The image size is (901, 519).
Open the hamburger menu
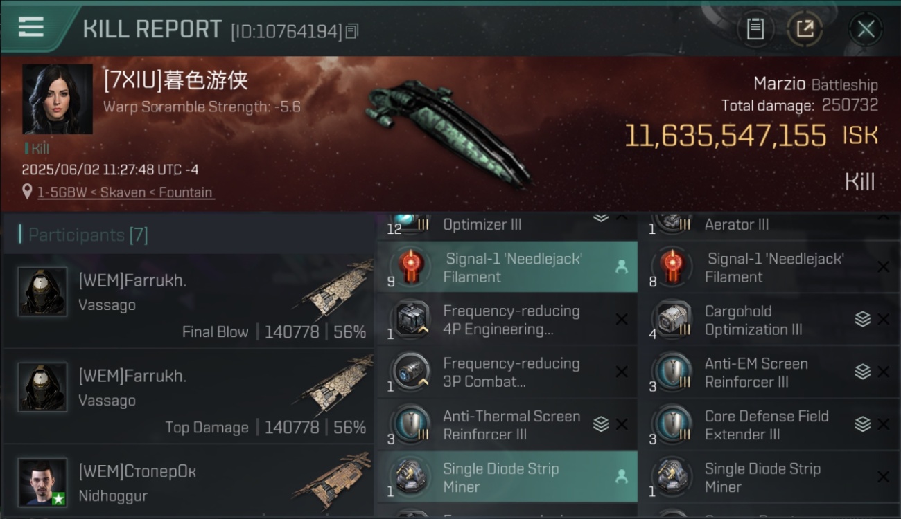pos(30,27)
